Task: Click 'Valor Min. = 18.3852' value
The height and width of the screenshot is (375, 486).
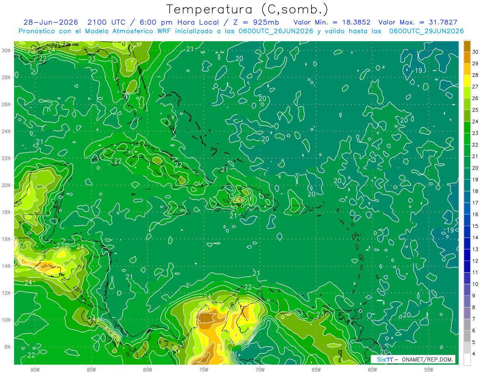Action: [x=332, y=22]
